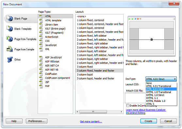Select 2 column liquid, left sidebar layout
This screenshot has width=182, height=129.
point(99,51)
